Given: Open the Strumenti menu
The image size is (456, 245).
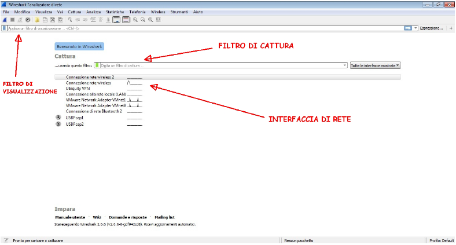Looking at the screenshot, I should point(179,12).
